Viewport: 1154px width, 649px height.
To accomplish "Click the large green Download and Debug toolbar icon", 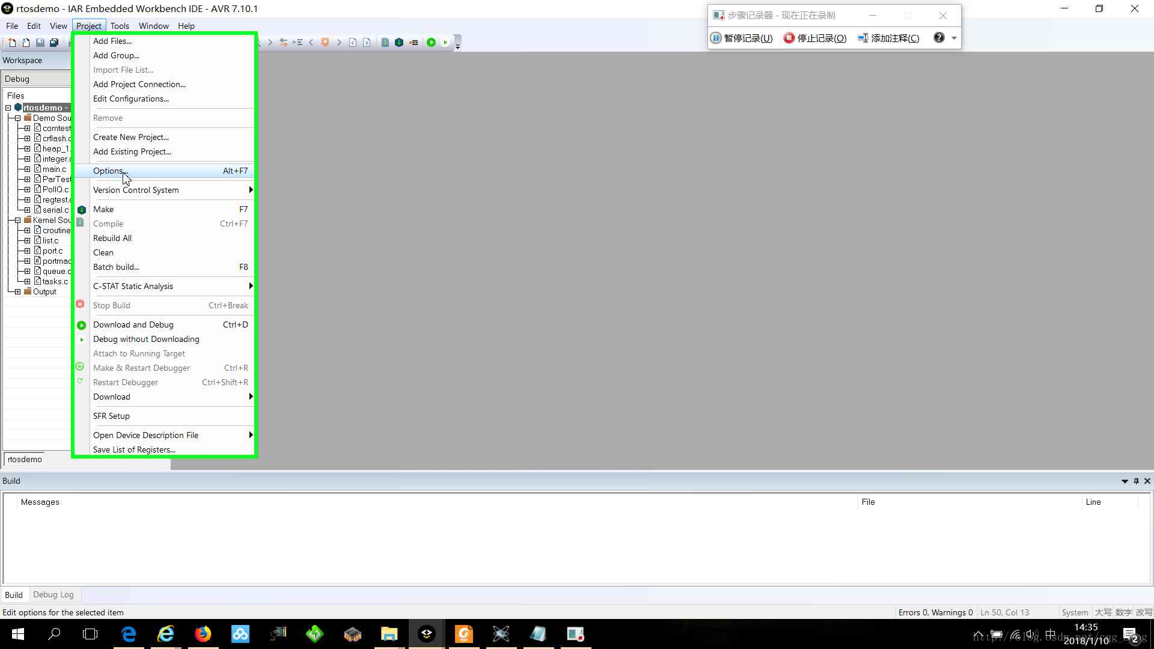I will 431,43.
